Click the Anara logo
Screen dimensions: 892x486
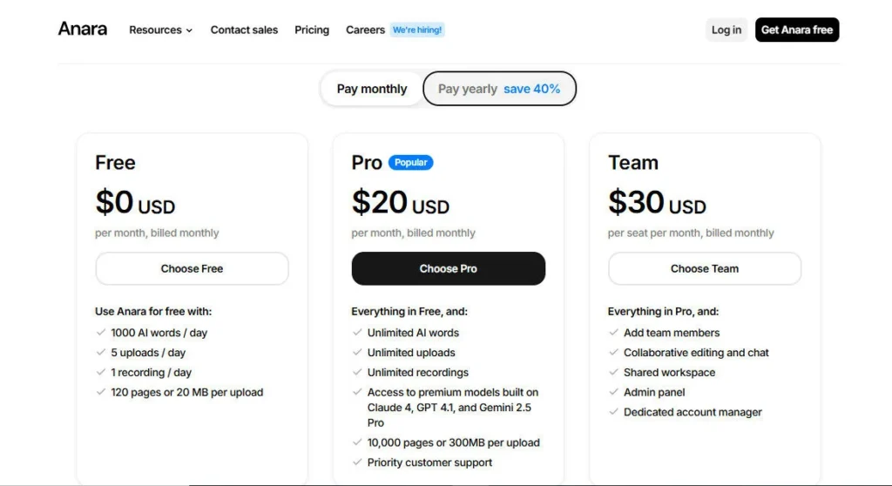83,29
